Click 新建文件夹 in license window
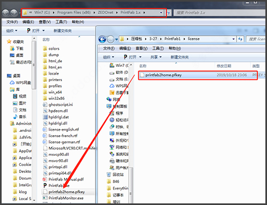The height and width of the screenshot is (205, 267). click(x=179, y=57)
